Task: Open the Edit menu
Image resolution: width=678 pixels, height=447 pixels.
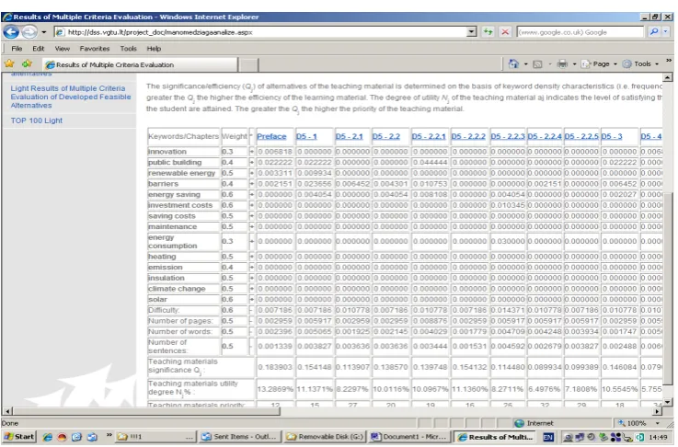Action: click(39, 49)
